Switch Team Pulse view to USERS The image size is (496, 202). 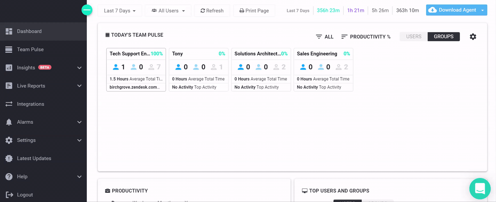[x=414, y=37]
